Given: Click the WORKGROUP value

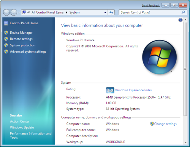Looking at the screenshot, I should pyautogui.click(x=116, y=142).
